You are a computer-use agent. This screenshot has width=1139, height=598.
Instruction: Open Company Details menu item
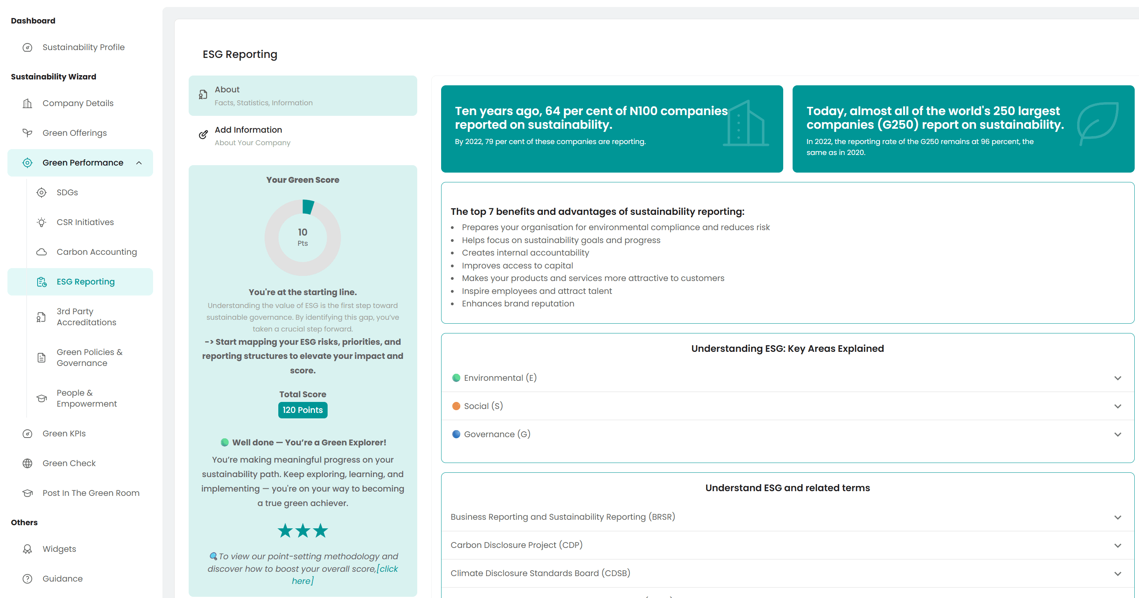click(x=80, y=103)
